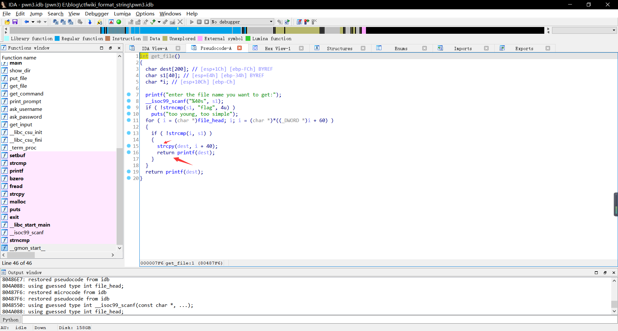Close the Output window panel
Screen dimensions: 618x331
tap(613, 273)
